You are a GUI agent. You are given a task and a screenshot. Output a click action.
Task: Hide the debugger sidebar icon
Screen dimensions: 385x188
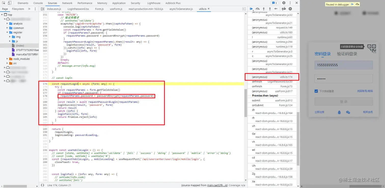[x=244, y=9]
